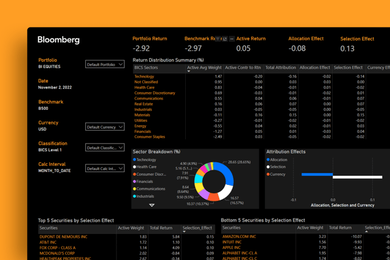The height and width of the screenshot is (260, 390).
Task: Click the Portfolio Return value -2.92
Action: (x=141, y=48)
